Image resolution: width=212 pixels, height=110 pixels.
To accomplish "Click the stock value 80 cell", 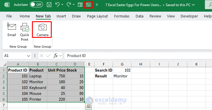I will pos(75,94).
